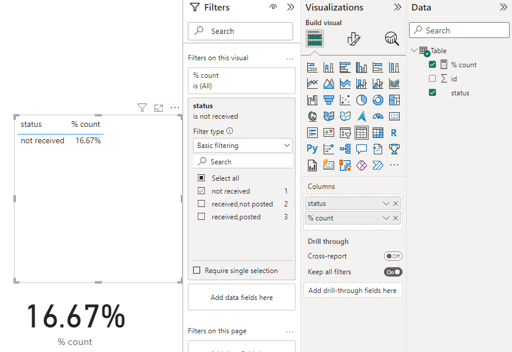Click the Filters pane search box
The height and width of the screenshot is (352, 512).
click(x=240, y=32)
